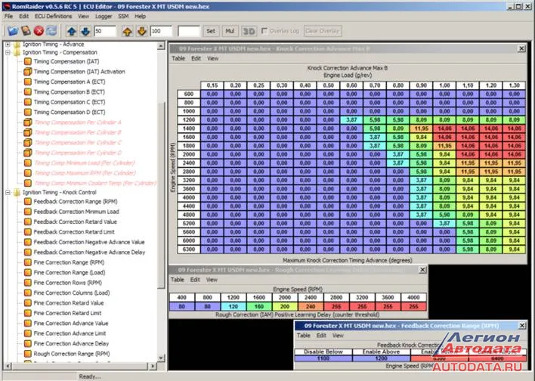Select Fine Correction Advance Delay tree item

pyautogui.click(x=71, y=343)
